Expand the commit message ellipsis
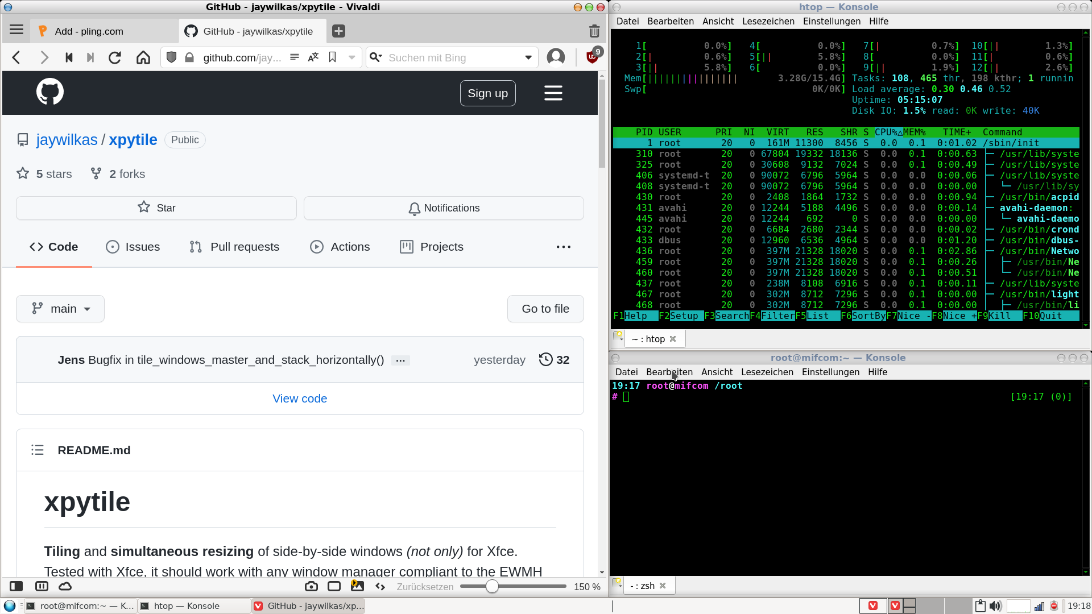 (400, 360)
